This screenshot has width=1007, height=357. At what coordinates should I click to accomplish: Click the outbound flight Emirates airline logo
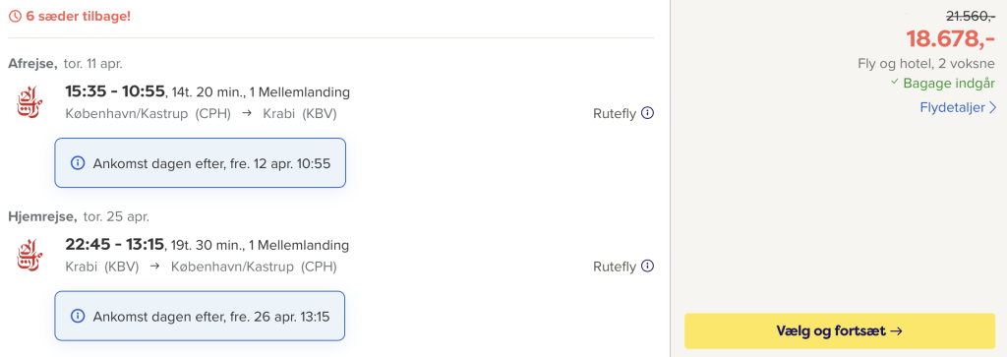coord(29,101)
